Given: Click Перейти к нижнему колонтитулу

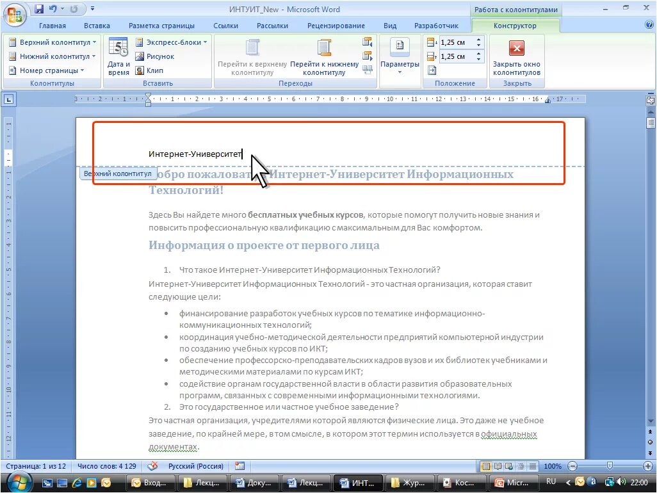Looking at the screenshot, I should click(324, 58).
